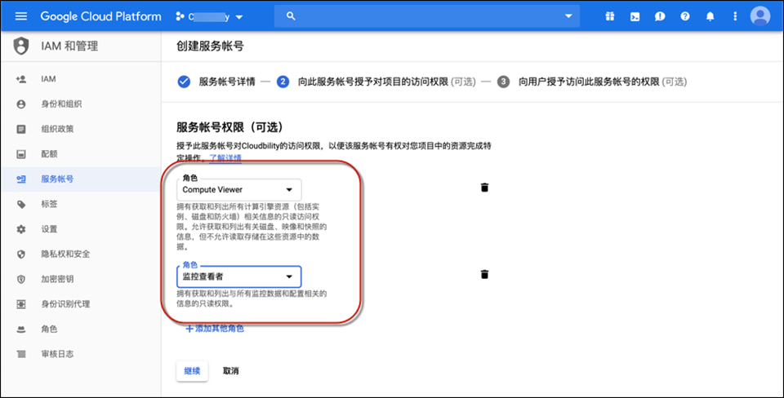The width and height of the screenshot is (784, 398).
Task: Click the 设置 gear icon
Action: click(x=21, y=228)
